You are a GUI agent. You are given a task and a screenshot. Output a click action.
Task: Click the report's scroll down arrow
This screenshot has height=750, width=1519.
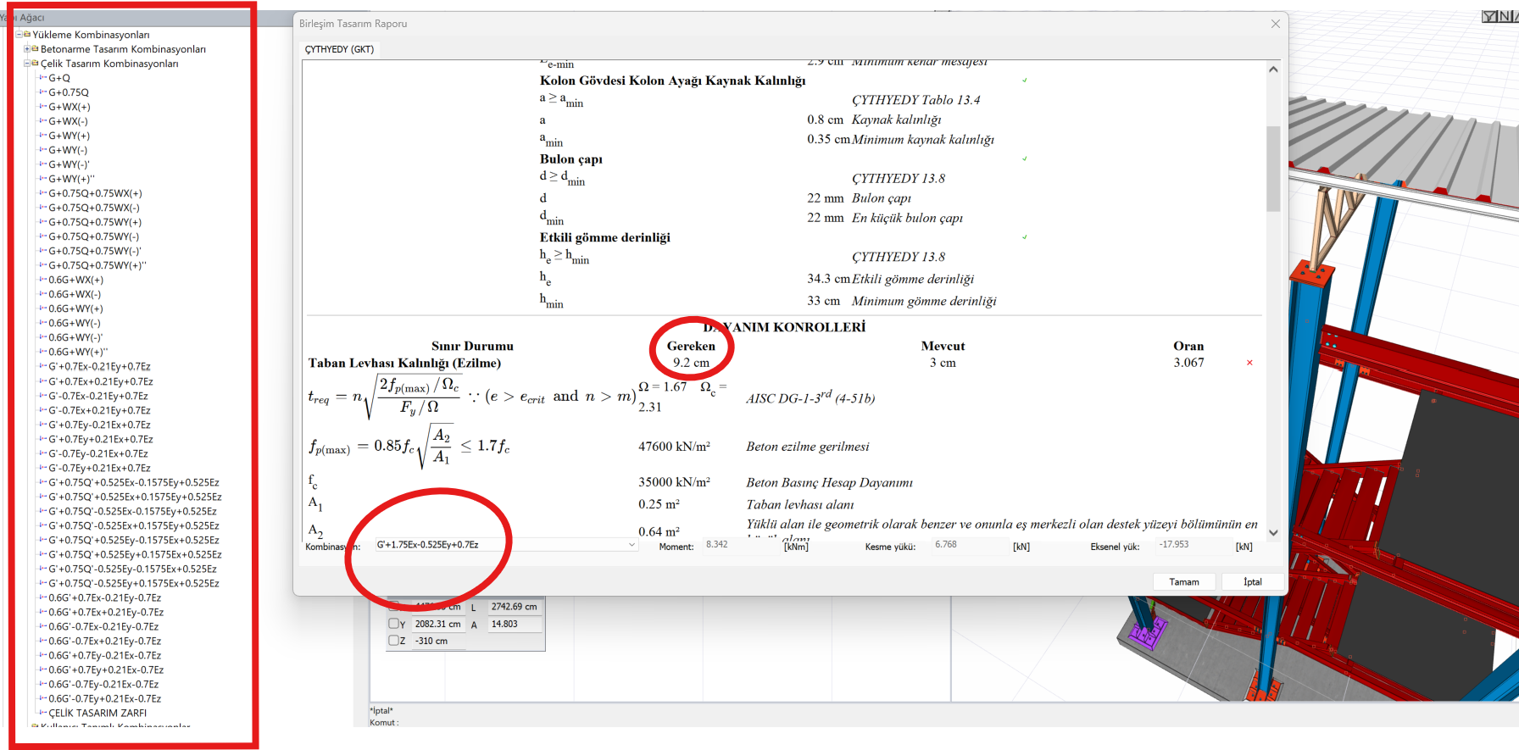pyautogui.click(x=1272, y=532)
